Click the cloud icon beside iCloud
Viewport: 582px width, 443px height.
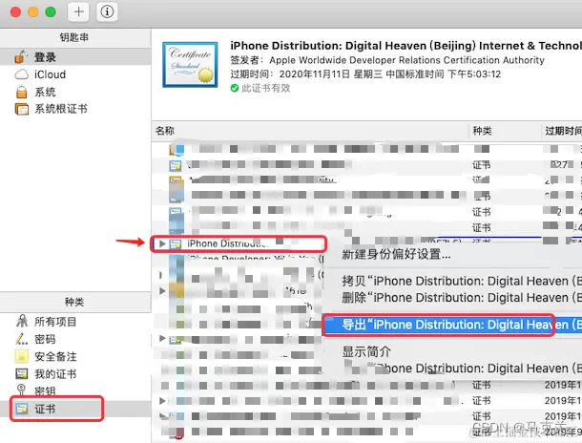(22, 74)
